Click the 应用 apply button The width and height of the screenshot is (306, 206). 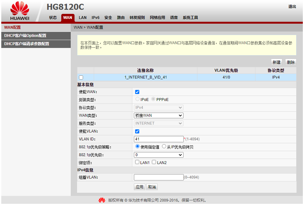(140, 187)
